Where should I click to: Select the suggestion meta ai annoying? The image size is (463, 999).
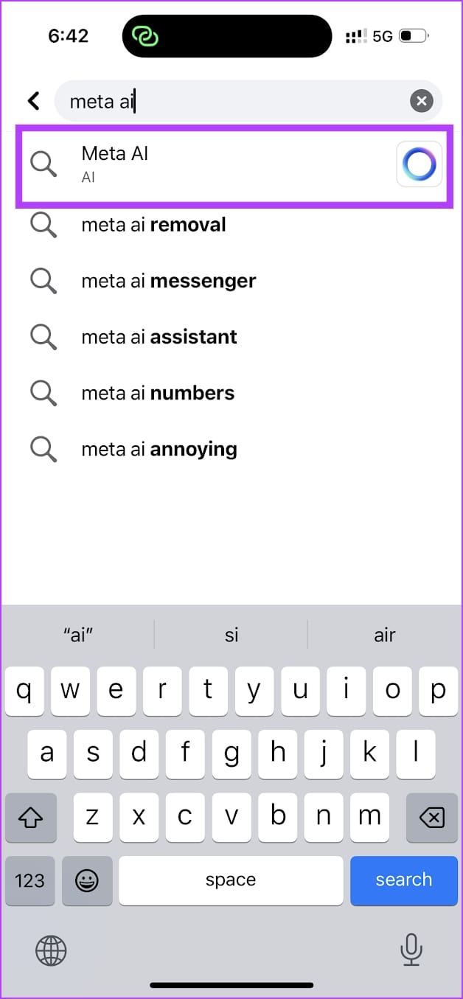pyautogui.click(x=159, y=449)
